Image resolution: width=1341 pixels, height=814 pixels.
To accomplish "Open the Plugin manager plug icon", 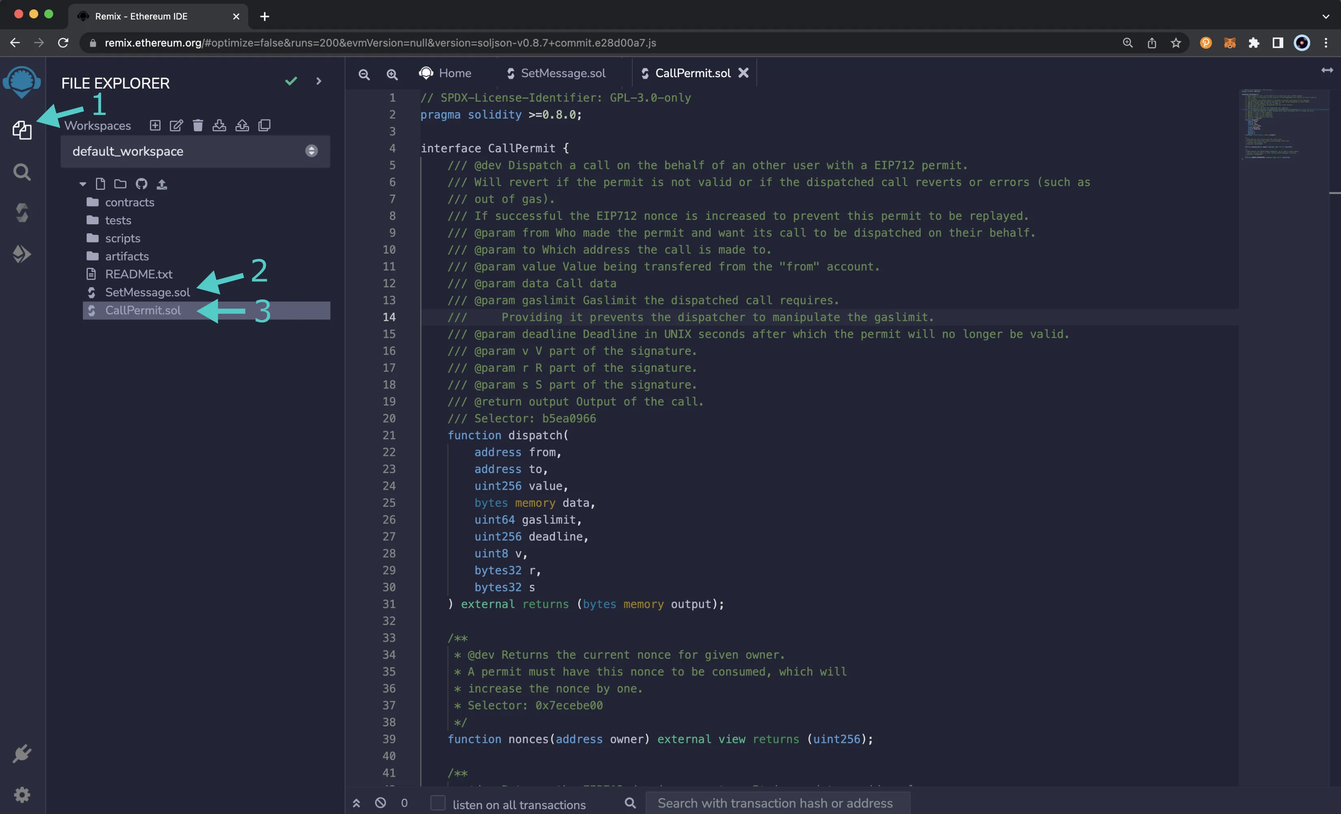I will (x=22, y=753).
